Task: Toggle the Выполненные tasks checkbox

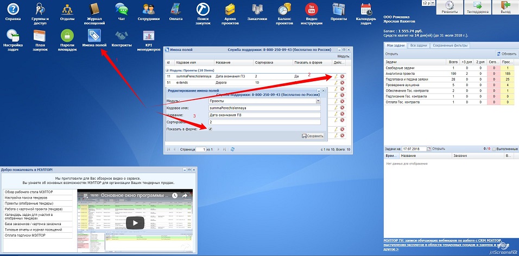Action: 494,149
